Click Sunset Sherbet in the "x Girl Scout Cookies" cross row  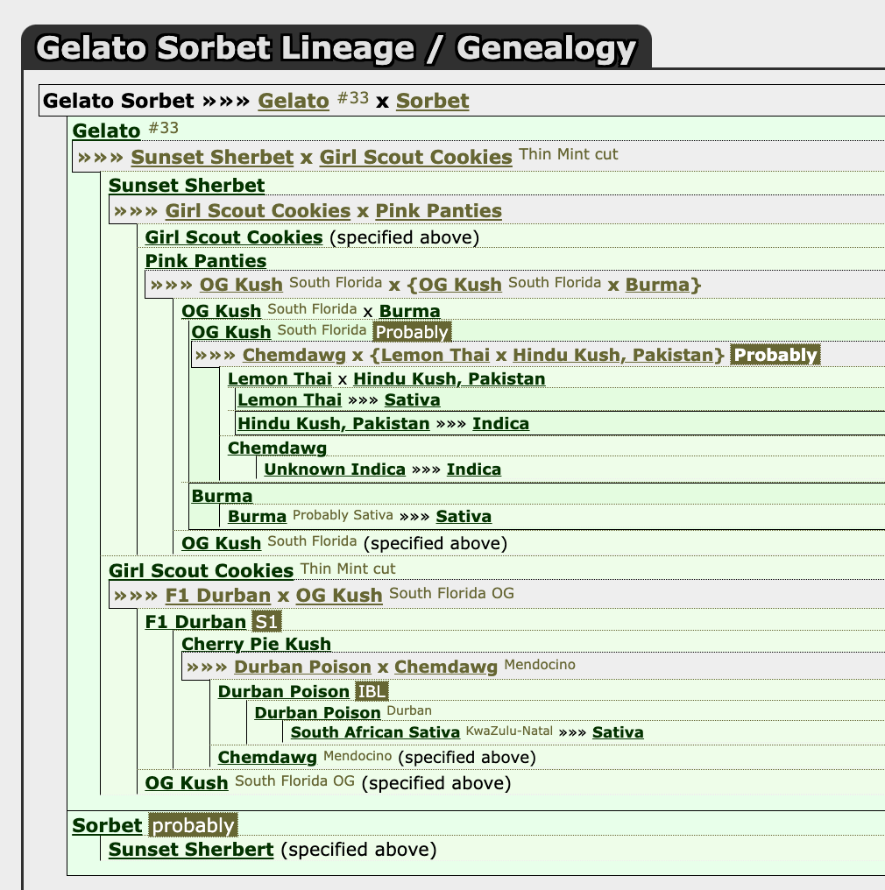(x=212, y=157)
